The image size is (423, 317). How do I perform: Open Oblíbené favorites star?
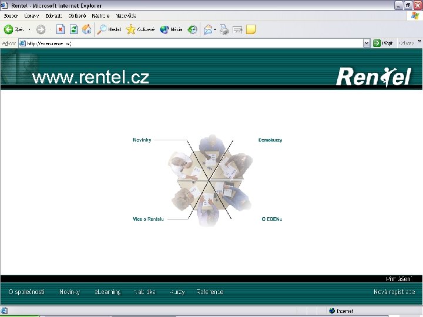pyautogui.click(x=140, y=29)
